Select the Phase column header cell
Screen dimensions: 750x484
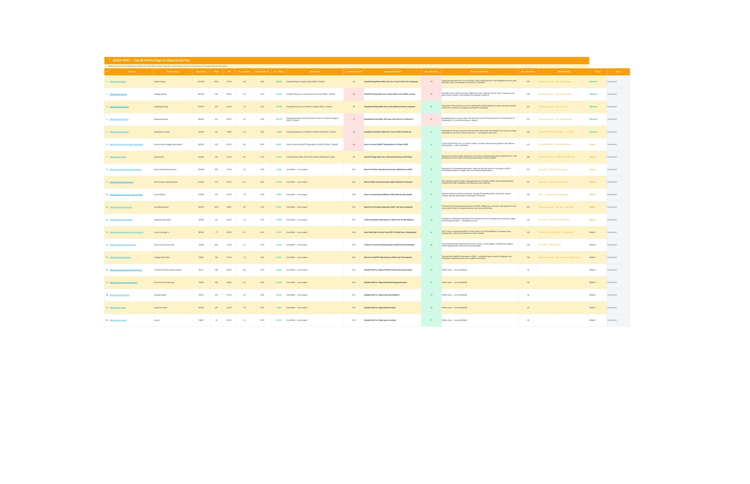pos(598,72)
